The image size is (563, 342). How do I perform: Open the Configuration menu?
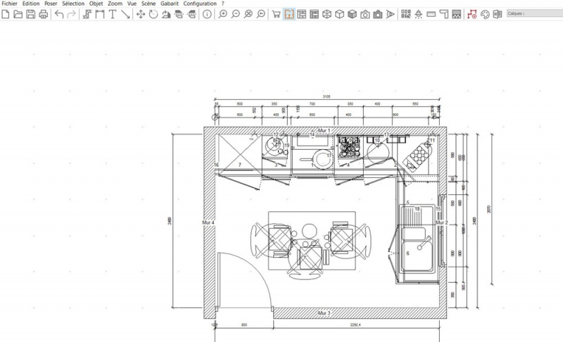[200, 4]
